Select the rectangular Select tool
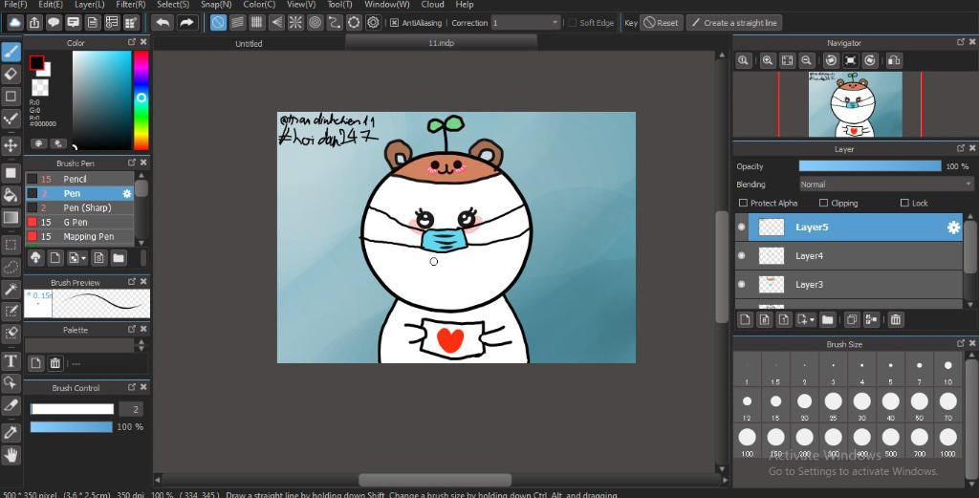The width and height of the screenshot is (979, 498). [11, 245]
